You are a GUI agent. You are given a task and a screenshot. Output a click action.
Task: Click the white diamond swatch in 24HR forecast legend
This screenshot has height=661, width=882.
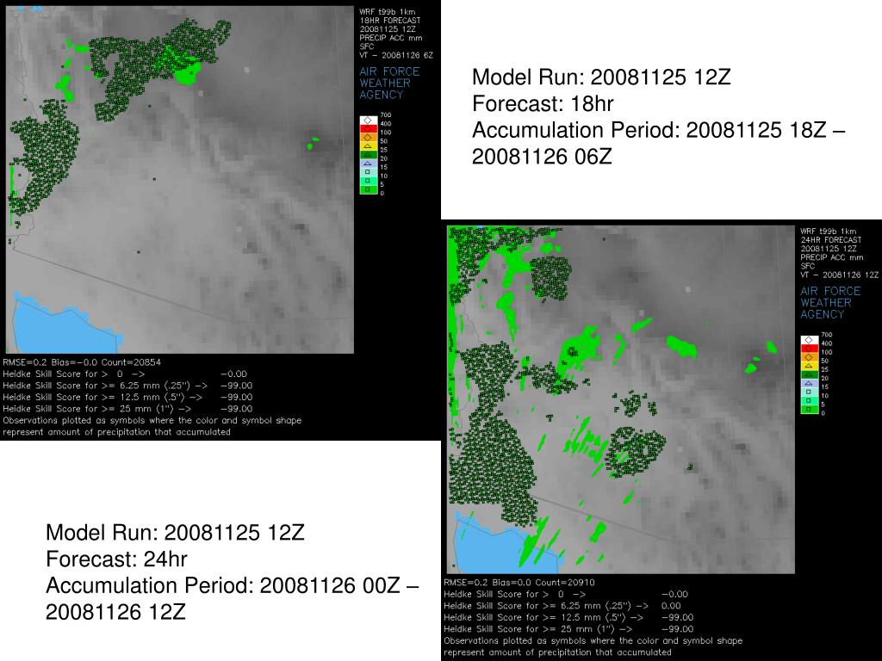(x=809, y=340)
